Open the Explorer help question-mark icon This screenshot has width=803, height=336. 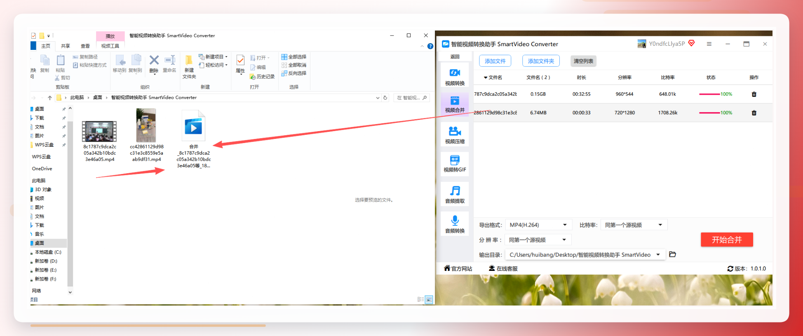coord(430,46)
